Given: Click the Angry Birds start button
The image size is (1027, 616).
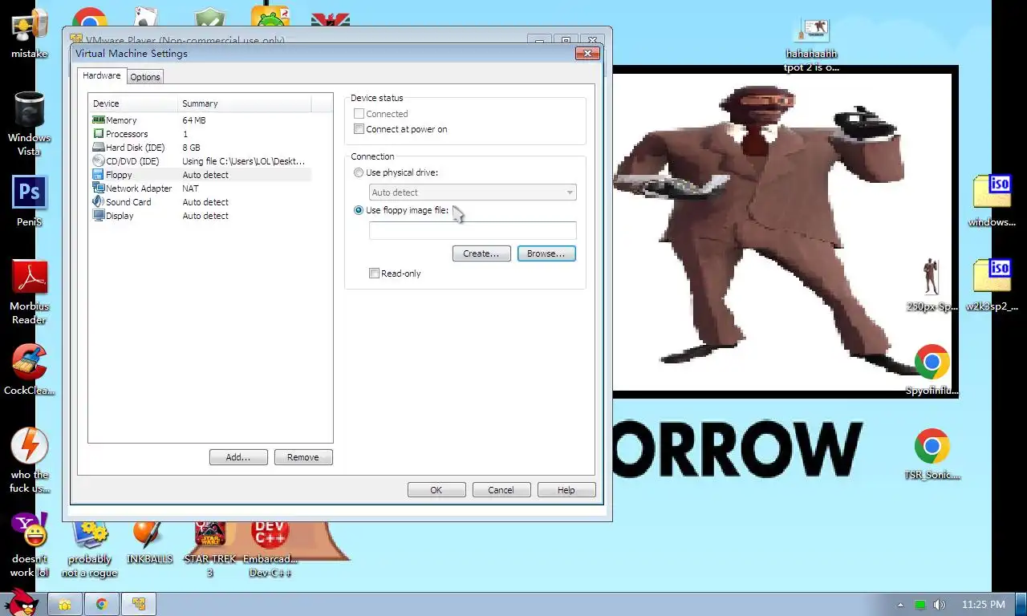Looking at the screenshot, I should tap(20, 602).
